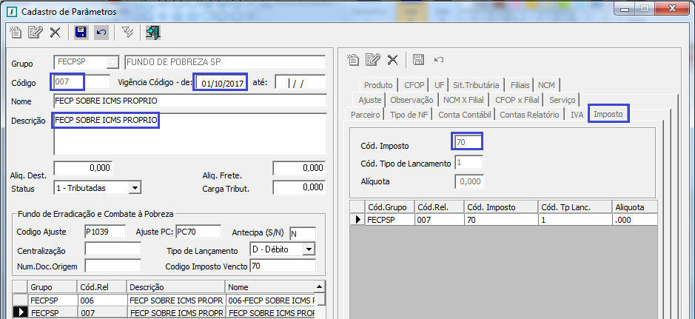The width and height of the screenshot is (695, 319).
Task: Click the Cód. Imposto column header
Action: (x=501, y=207)
